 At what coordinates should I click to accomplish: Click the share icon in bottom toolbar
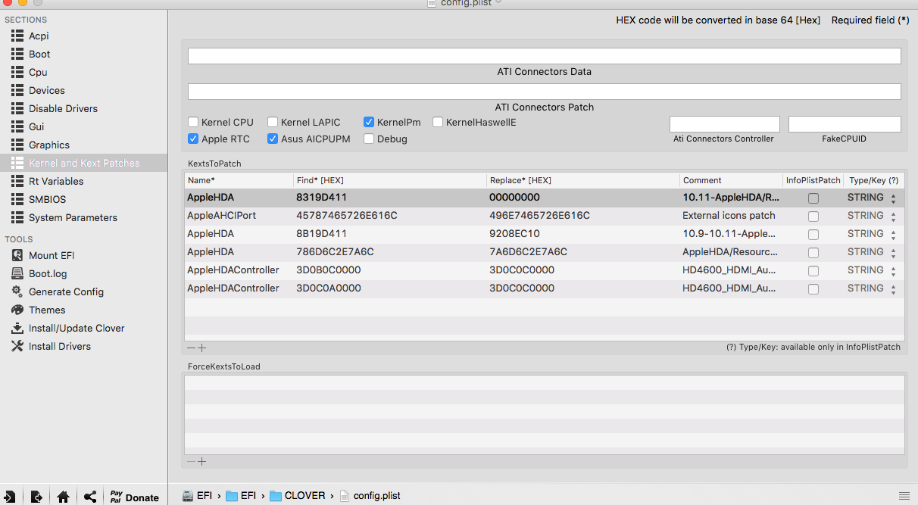[90, 497]
